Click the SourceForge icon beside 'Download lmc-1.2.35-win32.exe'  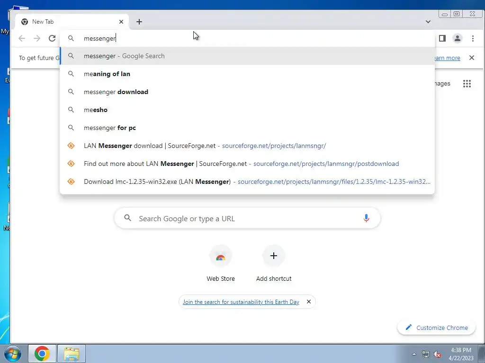click(71, 181)
